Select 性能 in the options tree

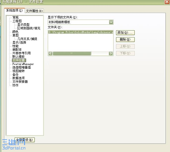(15, 46)
